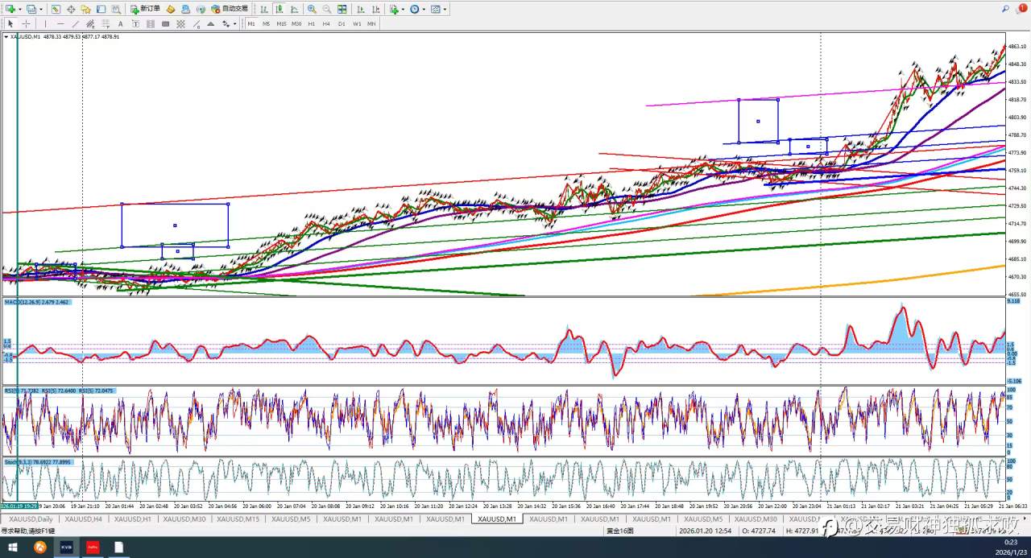Zoom in on the chart

point(312,9)
